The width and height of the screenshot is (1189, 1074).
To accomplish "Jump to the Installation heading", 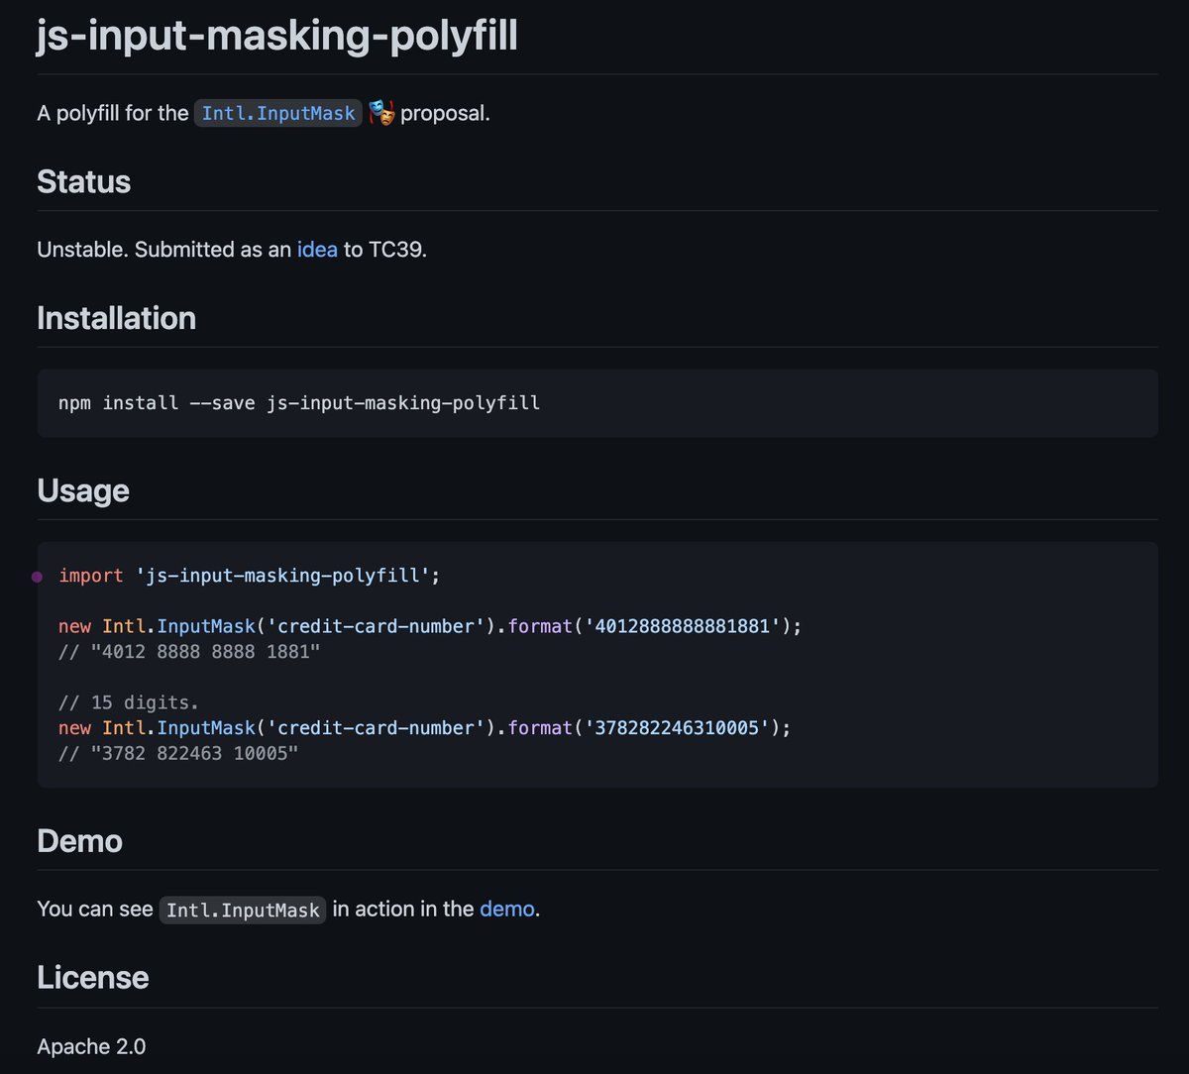I will [x=116, y=318].
